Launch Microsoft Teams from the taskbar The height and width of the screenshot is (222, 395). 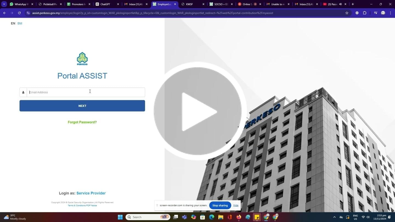185,217
